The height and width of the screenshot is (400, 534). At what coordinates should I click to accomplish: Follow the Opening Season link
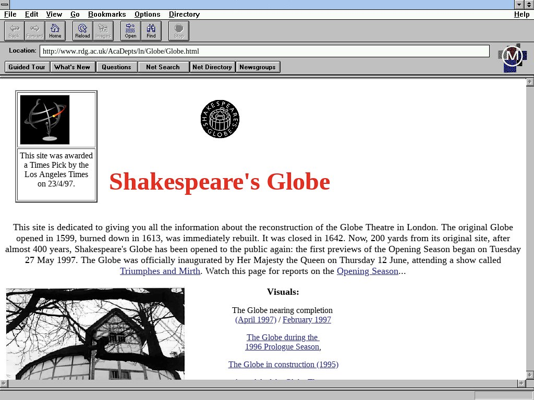click(367, 271)
